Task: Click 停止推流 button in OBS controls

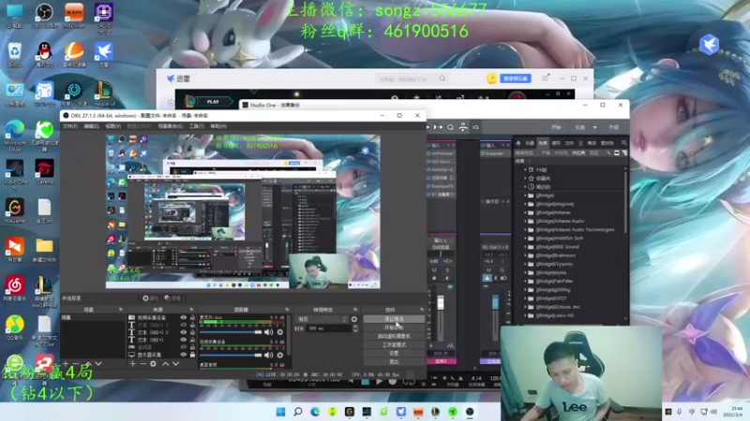Action: (x=394, y=319)
